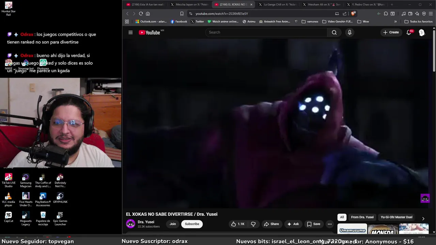
Task: Open the Todos los favoritos folder
Action: (x=418, y=21)
